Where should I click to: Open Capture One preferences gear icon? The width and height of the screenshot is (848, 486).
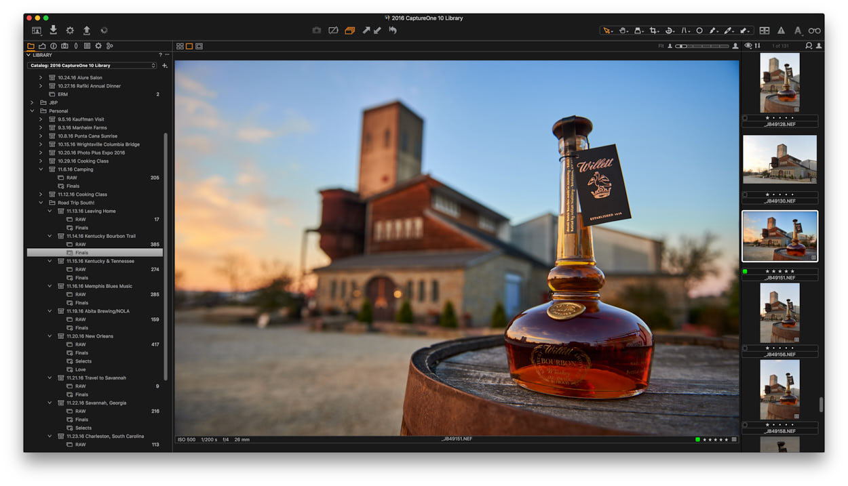(70, 31)
